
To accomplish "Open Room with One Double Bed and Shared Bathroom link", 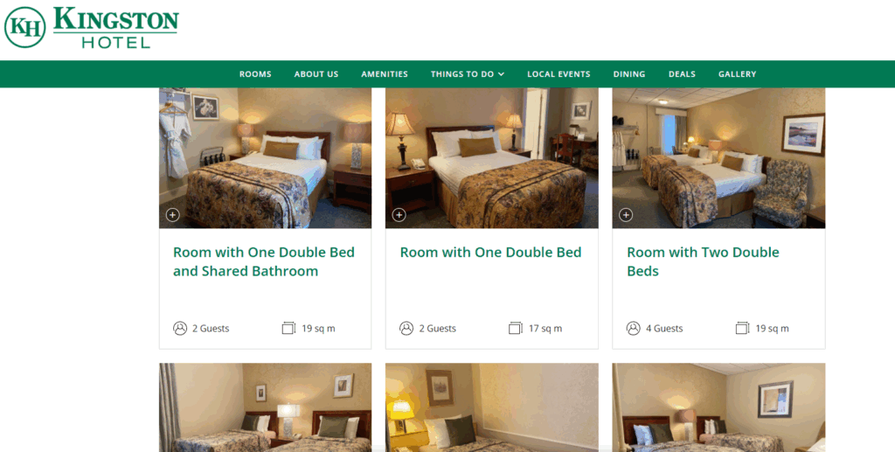I will 264,261.
